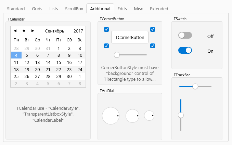Viewport: 232px width, 145px height.
Task: Go to next month in calendar
Action: [x=33, y=31]
